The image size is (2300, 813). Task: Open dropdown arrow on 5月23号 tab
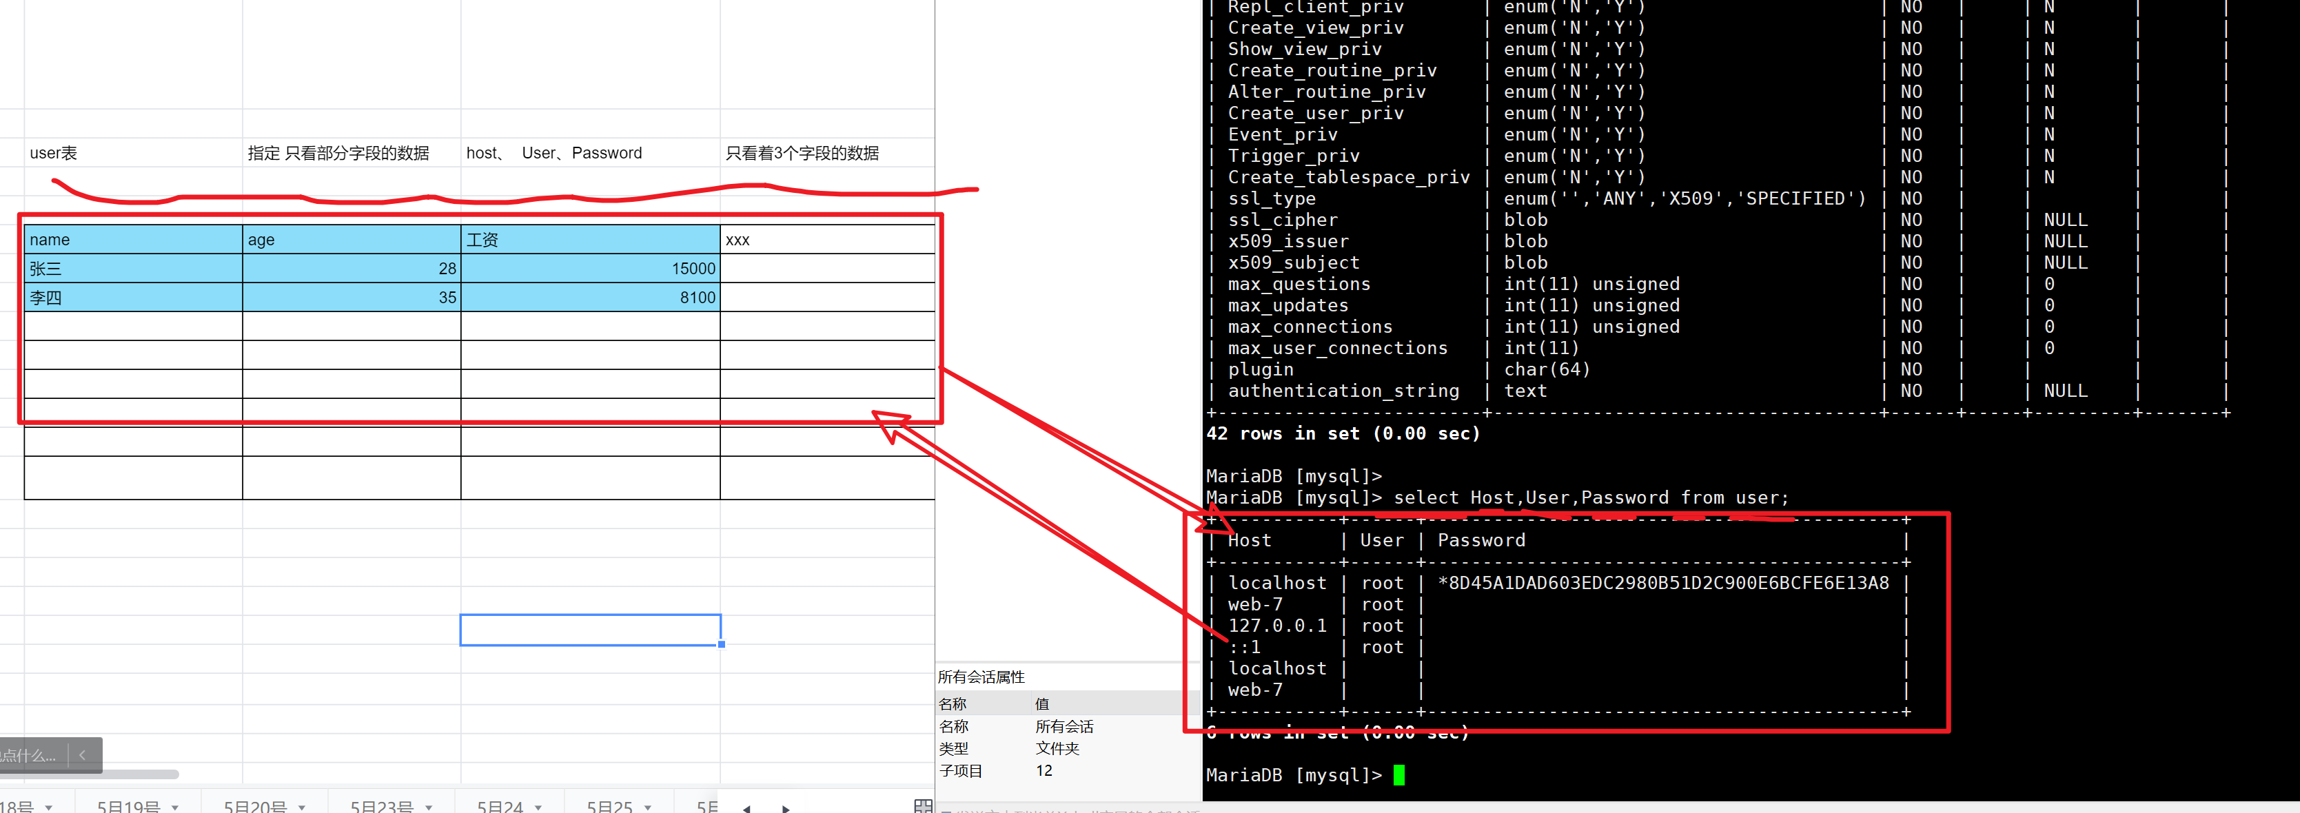[x=429, y=807]
